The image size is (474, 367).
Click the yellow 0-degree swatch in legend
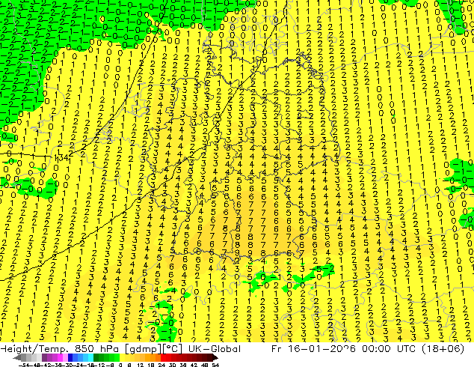coord(122,357)
